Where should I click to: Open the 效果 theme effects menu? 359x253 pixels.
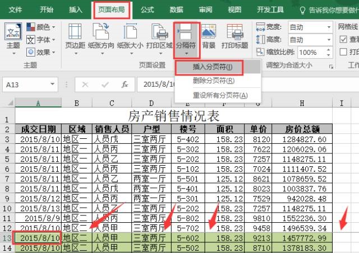point(40,52)
